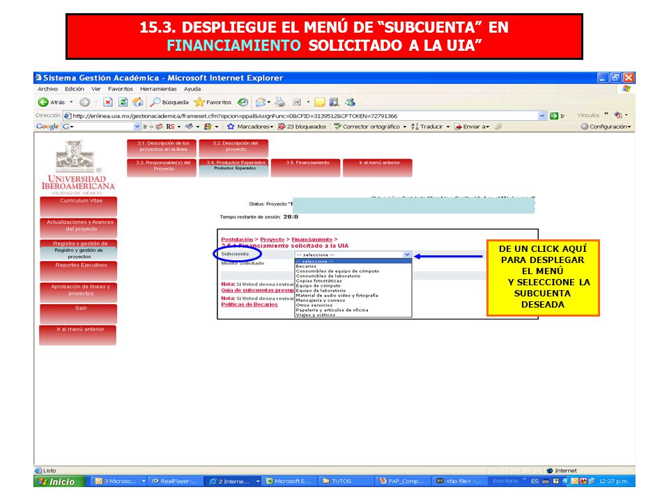669x501 pixels.
Task: Click the History icon next to Favoritos
Action: tap(243, 102)
